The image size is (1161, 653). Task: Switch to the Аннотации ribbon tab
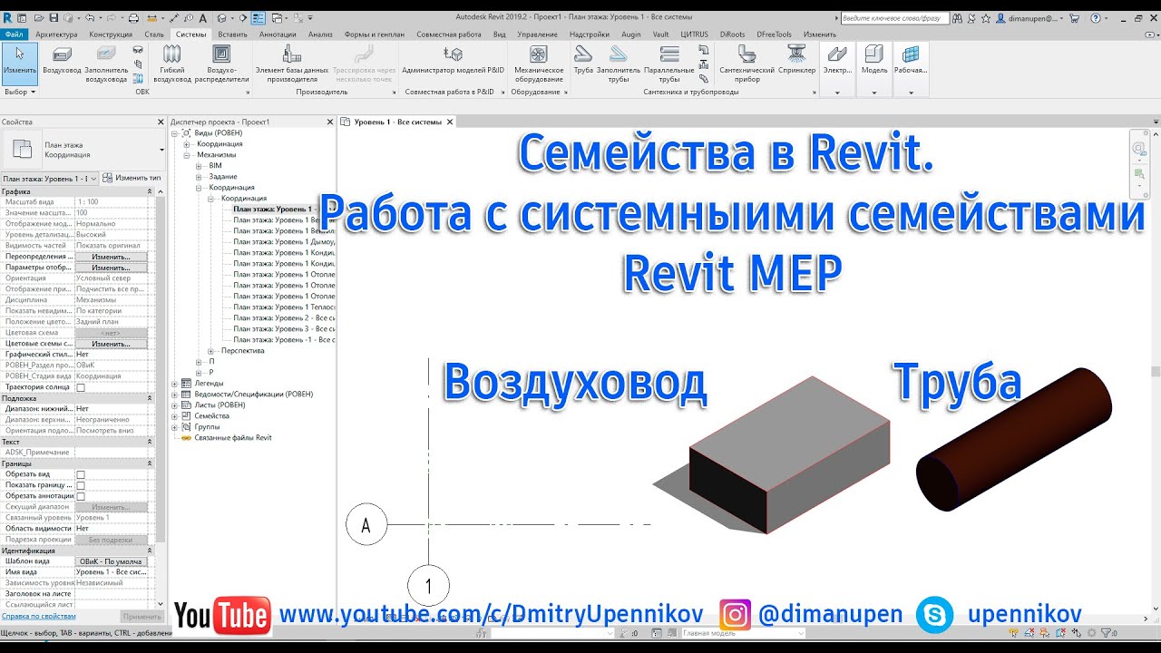(278, 34)
